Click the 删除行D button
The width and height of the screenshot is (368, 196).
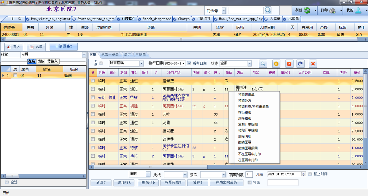tap(148, 183)
